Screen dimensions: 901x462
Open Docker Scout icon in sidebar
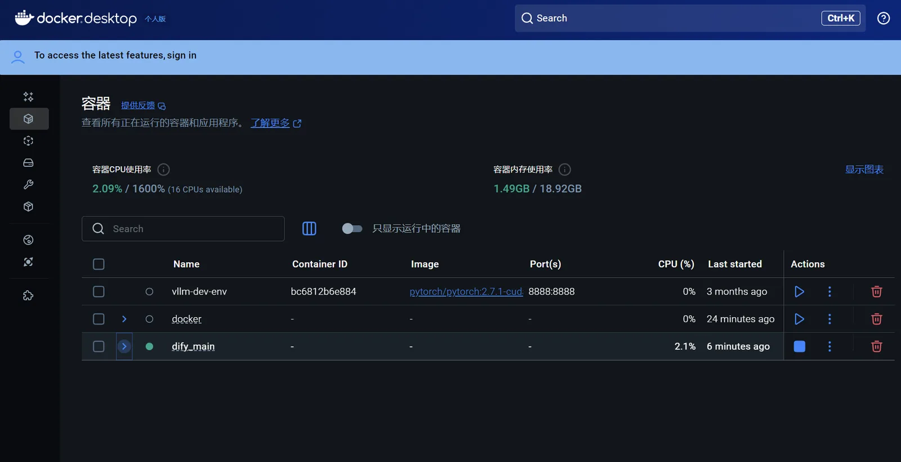28,262
